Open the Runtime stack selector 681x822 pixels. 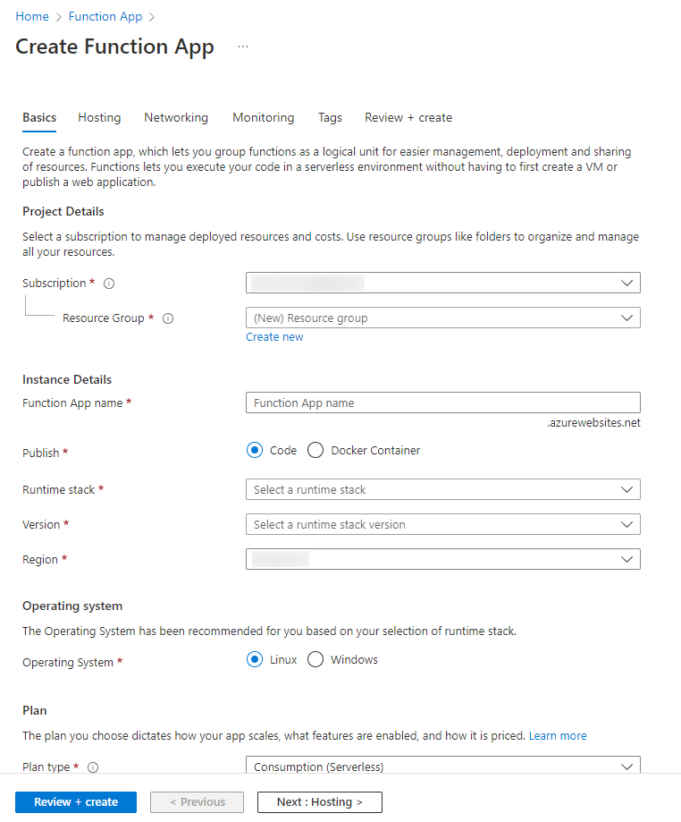click(x=442, y=489)
